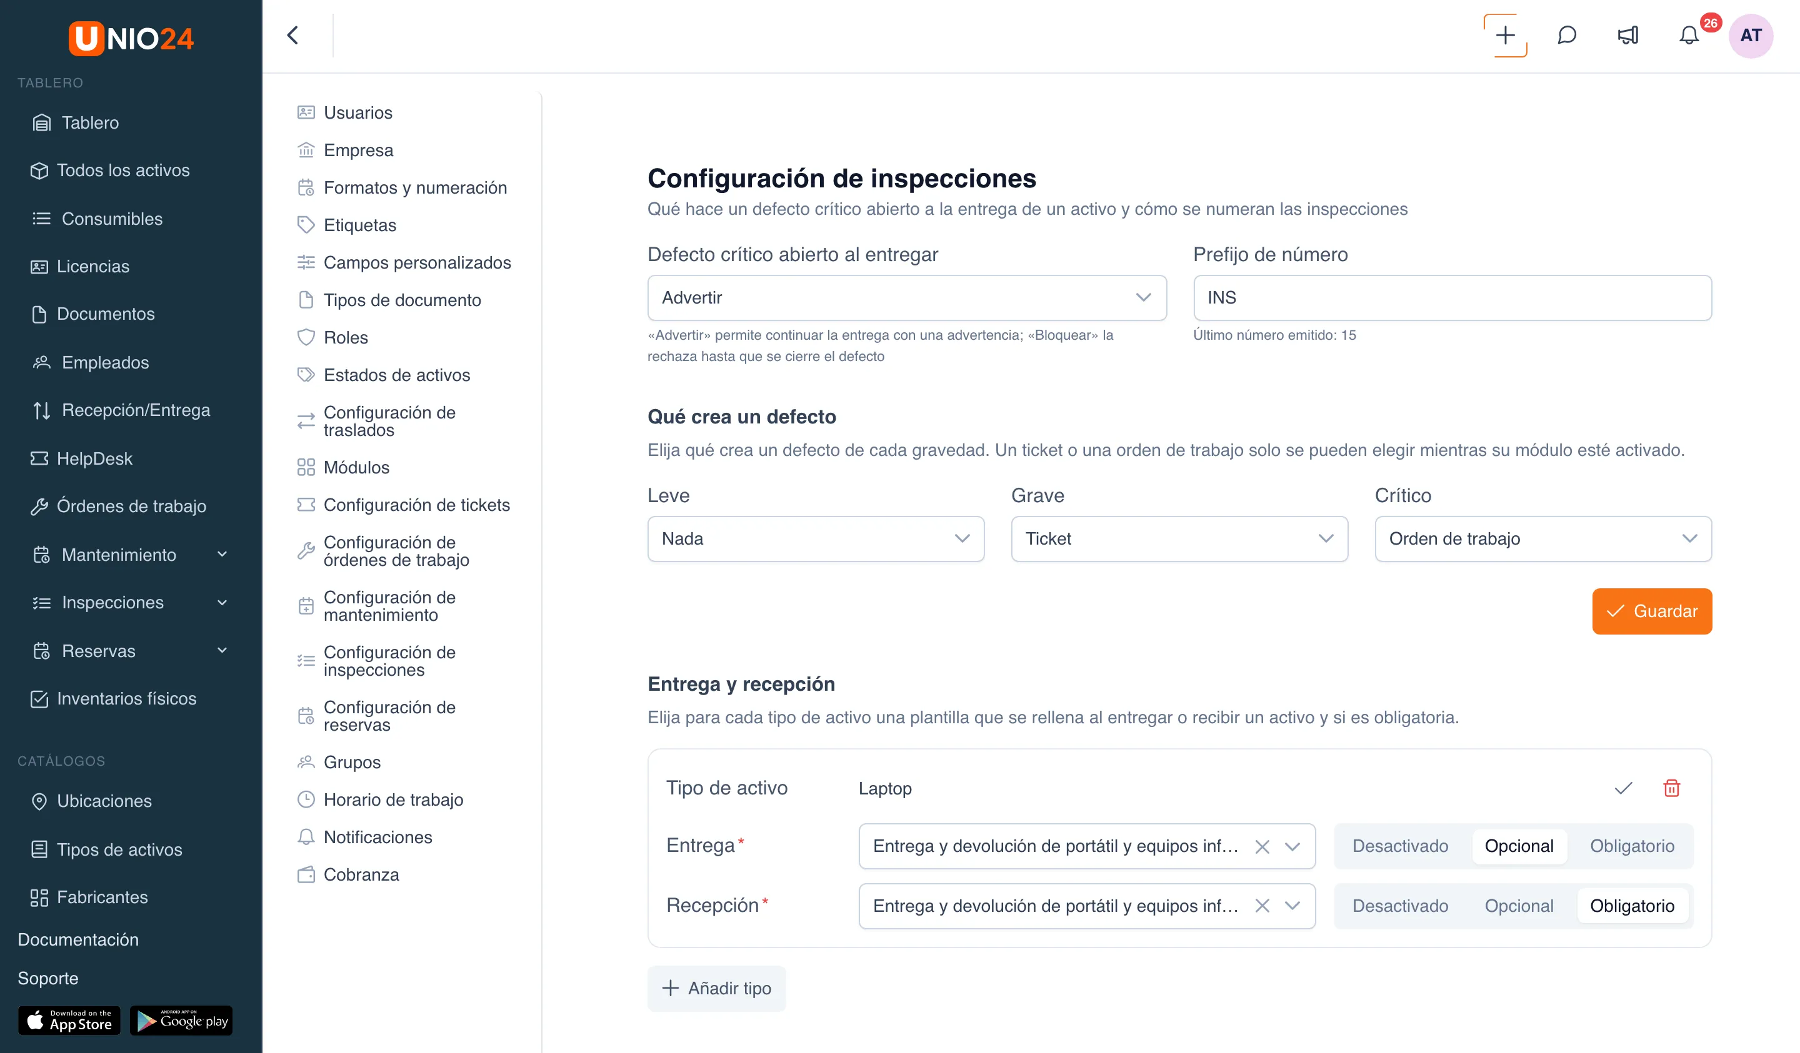This screenshot has width=1800, height=1053.
Task: Set Recepción to Opcional
Action: coord(1519,906)
